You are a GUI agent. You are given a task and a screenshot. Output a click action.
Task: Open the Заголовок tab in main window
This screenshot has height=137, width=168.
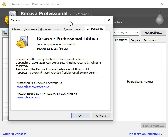pyautogui.click(x=150, y=40)
